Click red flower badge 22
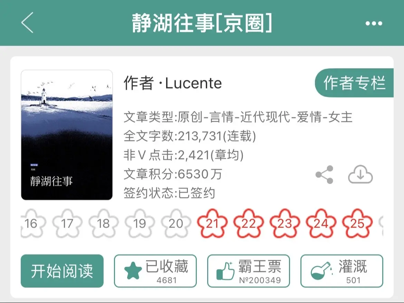Screen dimensions: 404x303 point(249,223)
